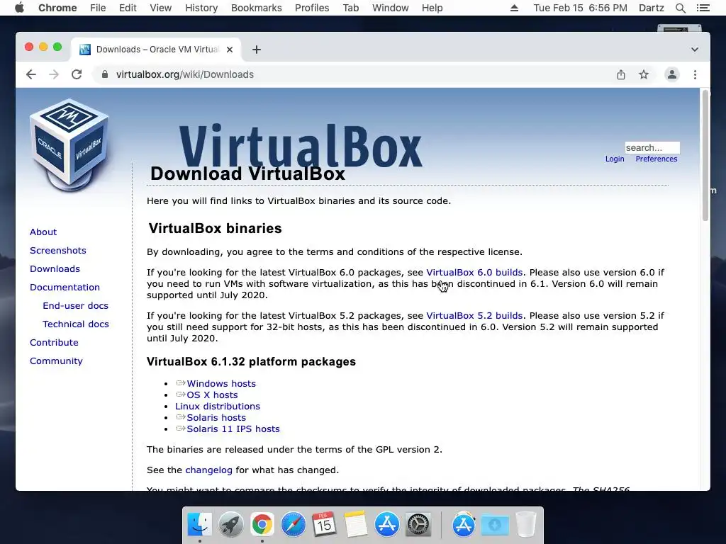The width and height of the screenshot is (726, 544).
Task: Open Finder from the Dock
Action: click(x=199, y=524)
